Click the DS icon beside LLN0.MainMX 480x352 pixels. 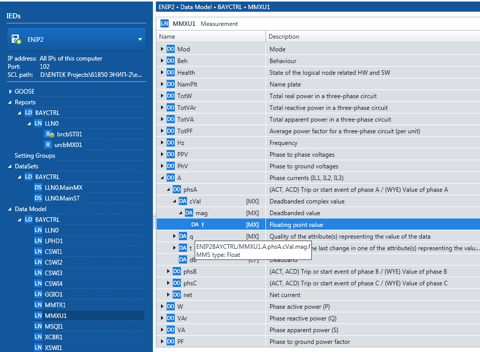(38, 188)
